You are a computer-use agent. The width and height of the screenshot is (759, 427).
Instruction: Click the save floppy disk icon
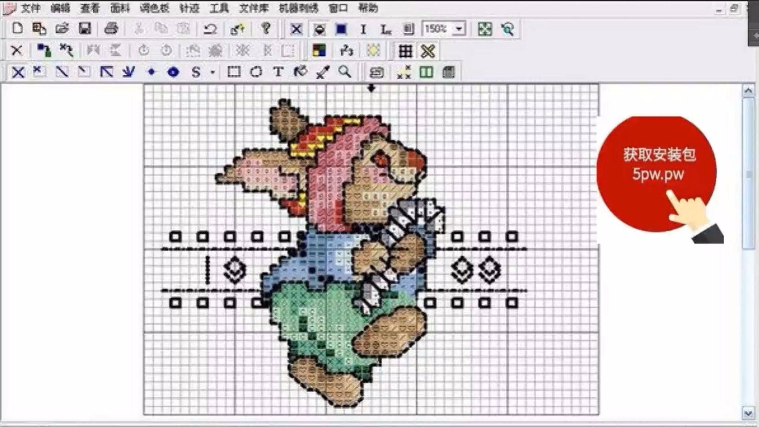(x=85, y=29)
